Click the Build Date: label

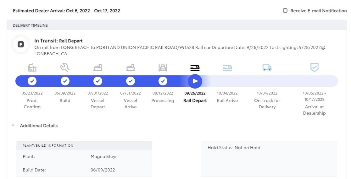tap(34, 170)
